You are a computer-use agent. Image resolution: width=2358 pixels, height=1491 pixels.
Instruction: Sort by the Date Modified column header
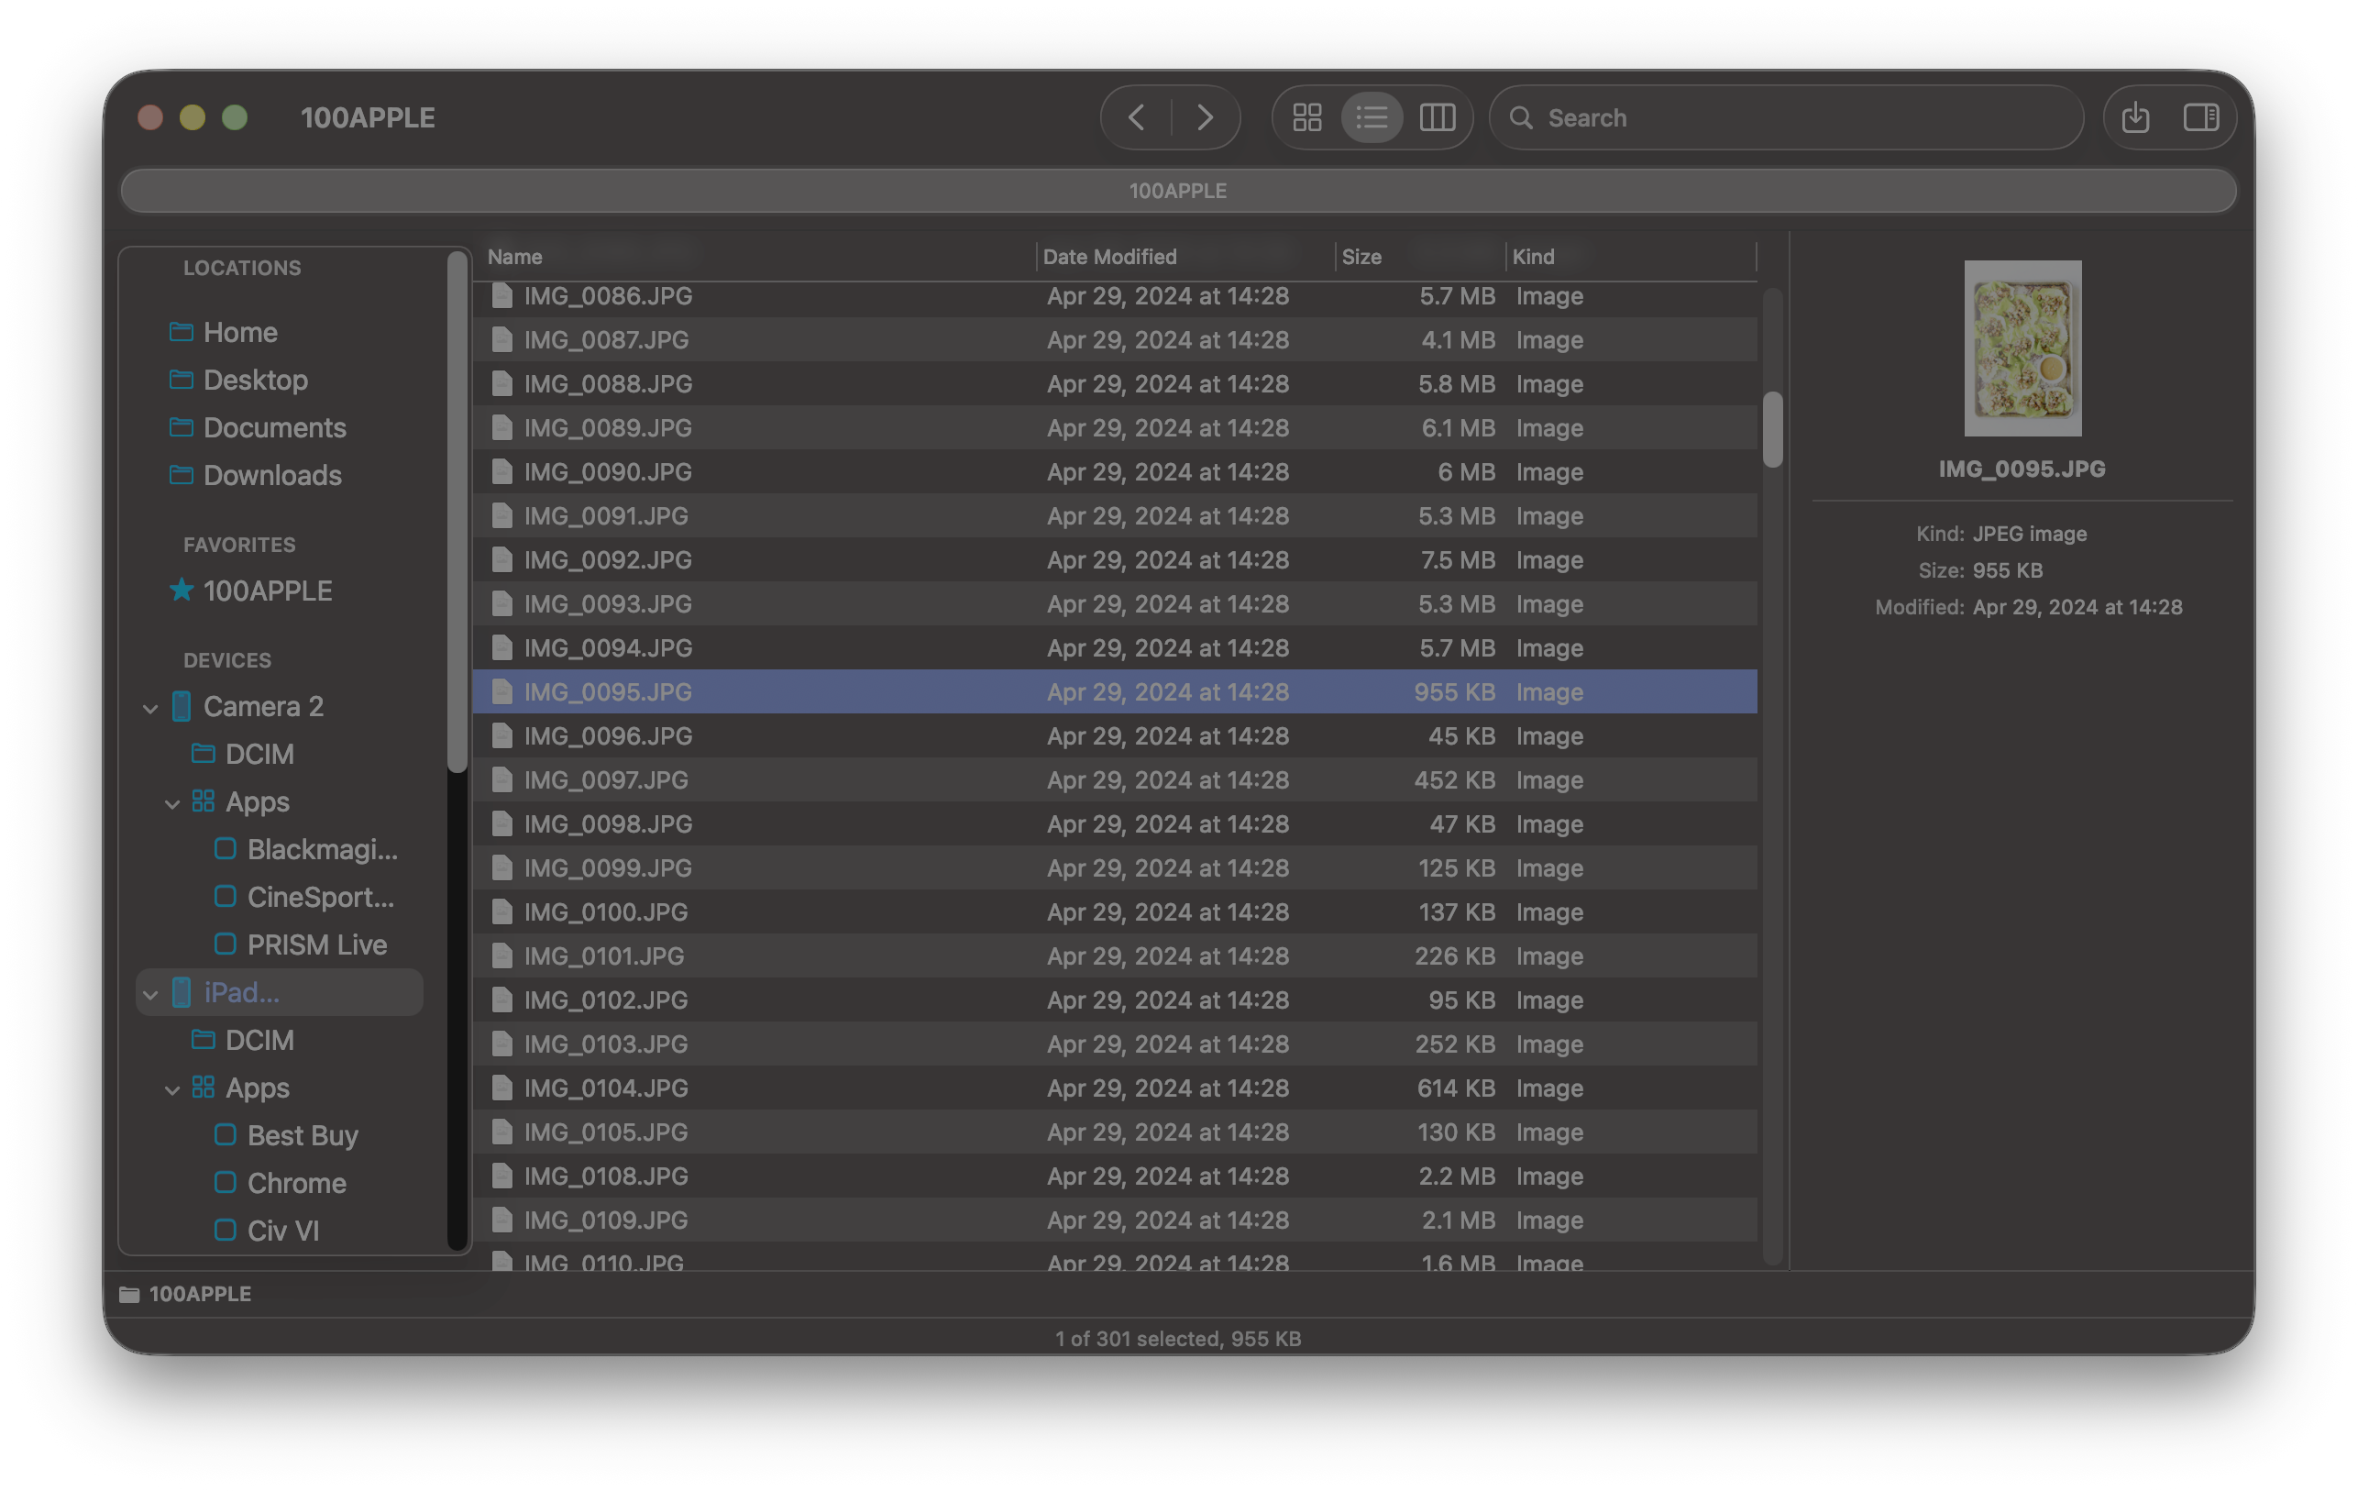point(1109,256)
